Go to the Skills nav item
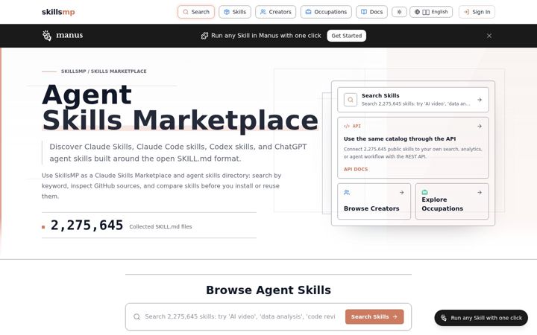 235,12
